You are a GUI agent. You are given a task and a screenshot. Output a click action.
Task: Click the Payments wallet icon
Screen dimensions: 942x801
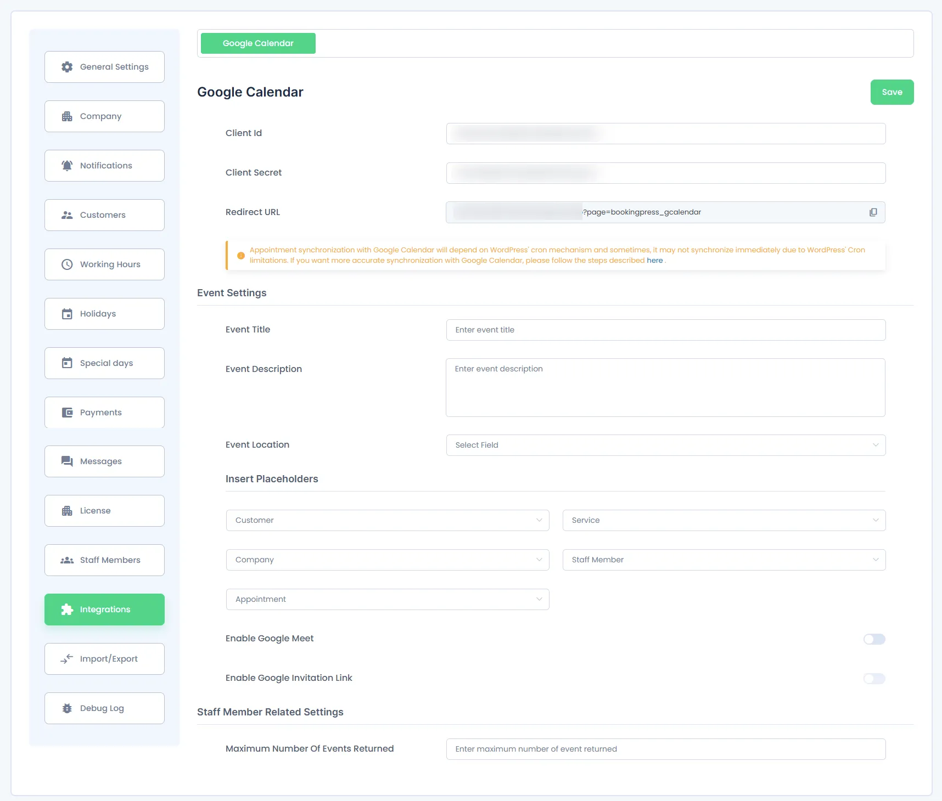[x=67, y=413]
